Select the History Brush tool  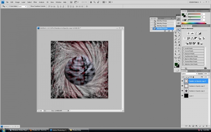click(x=179, y=42)
